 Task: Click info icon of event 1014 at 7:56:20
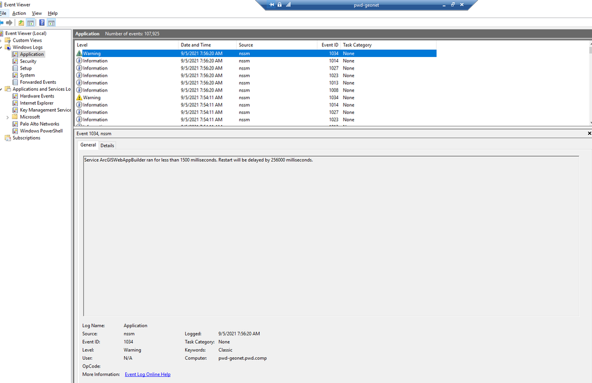click(x=79, y=61)
